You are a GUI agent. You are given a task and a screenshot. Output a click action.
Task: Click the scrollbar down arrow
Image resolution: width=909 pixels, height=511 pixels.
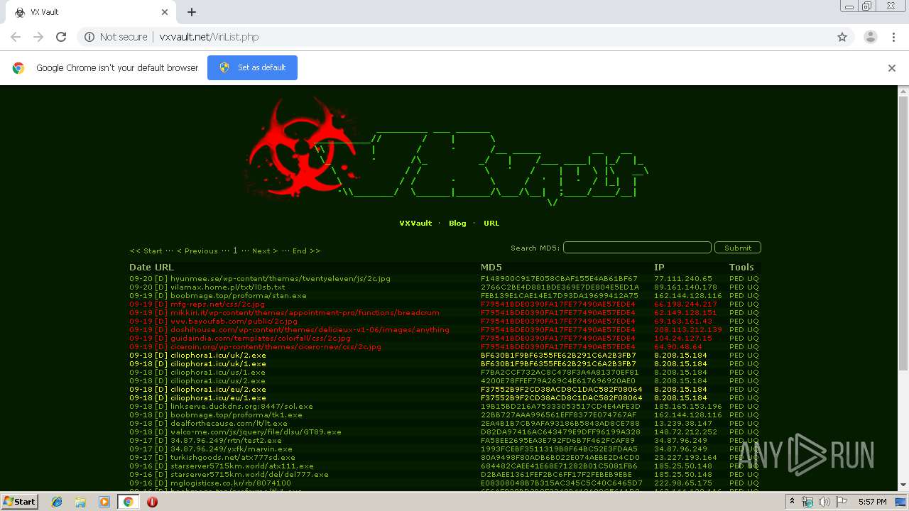pos(903,486)
